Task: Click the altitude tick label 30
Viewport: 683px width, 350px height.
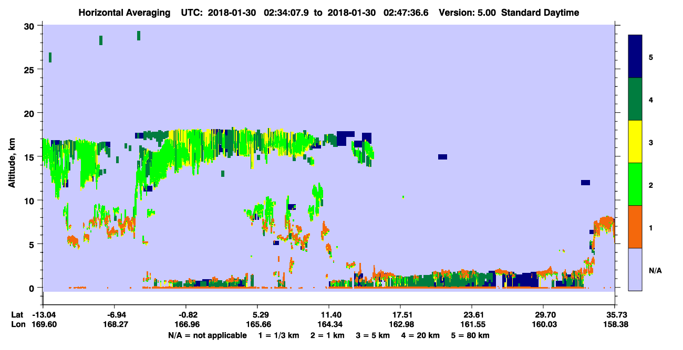Action: 30,26
